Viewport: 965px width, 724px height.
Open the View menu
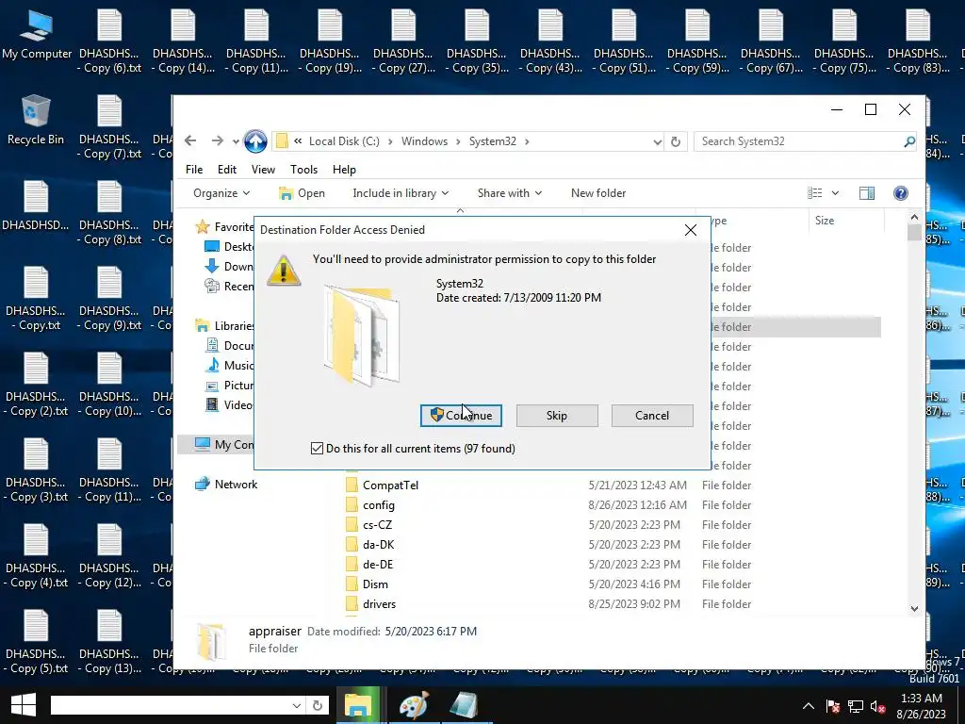(x=263, y=170)
